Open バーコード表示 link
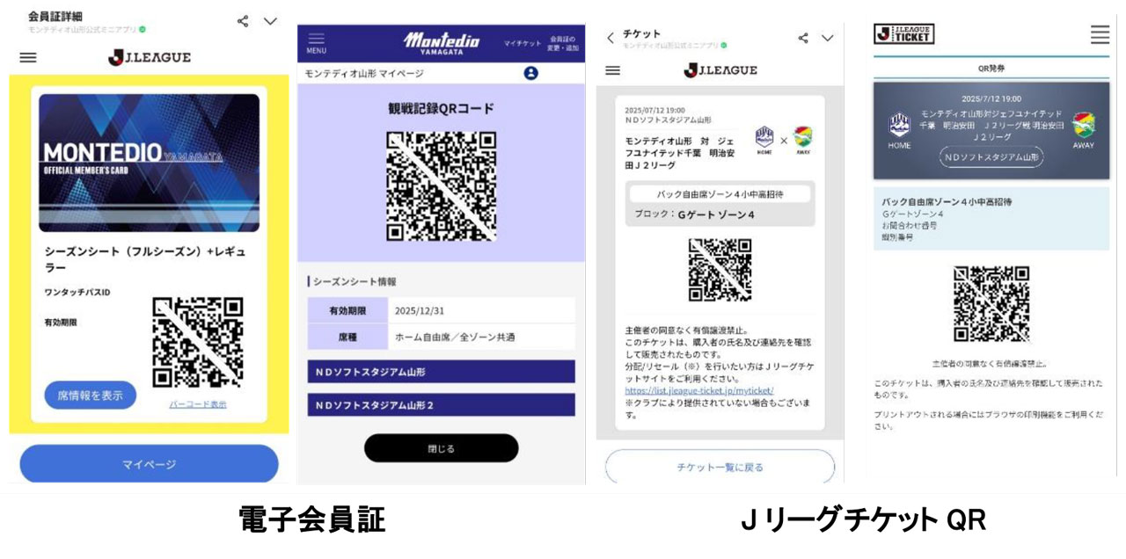 (198, 404)
